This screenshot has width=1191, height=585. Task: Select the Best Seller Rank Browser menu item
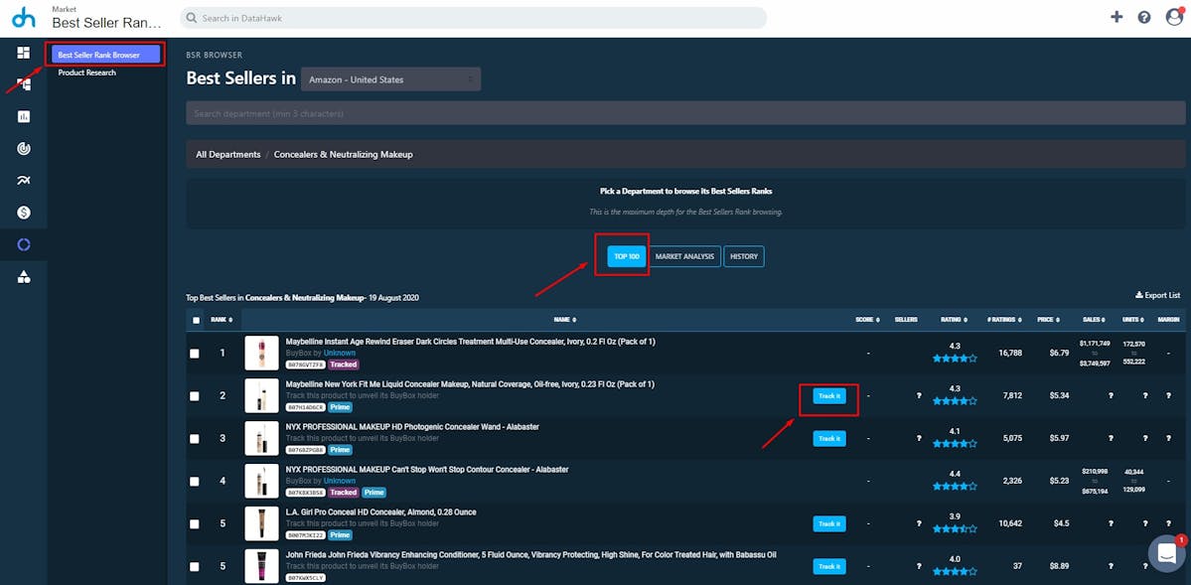[x=105, y=55]
